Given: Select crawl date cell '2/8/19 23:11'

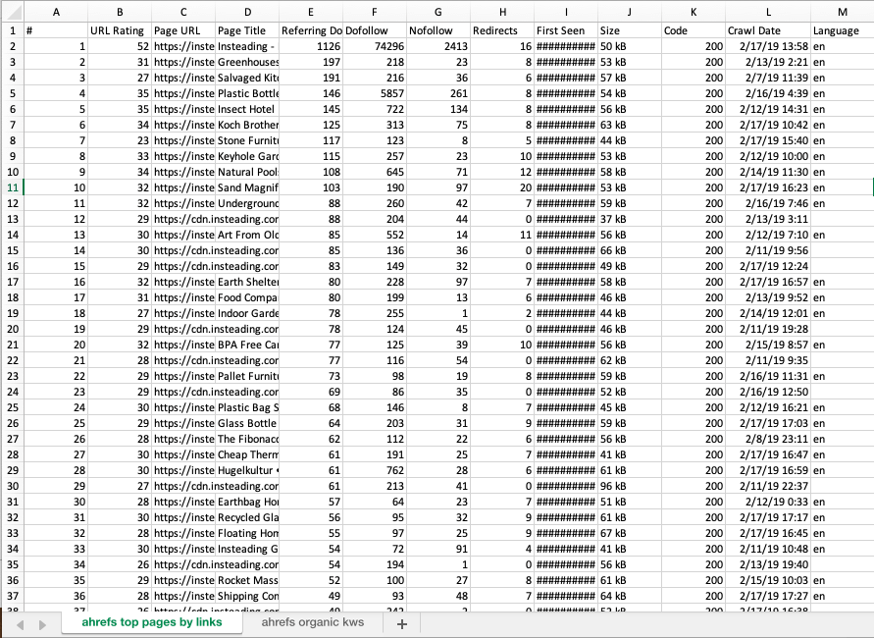Looking at the screenshot, I should coord(767,439).
